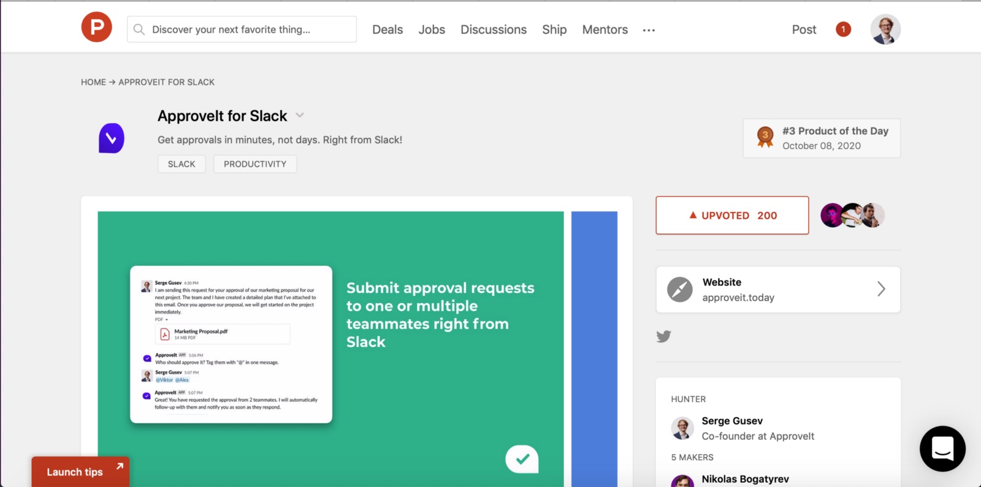Open maker Nikolas Bogatyrev's profile
The height and width of the screenshot is (487, 981).
click(745, 479)
